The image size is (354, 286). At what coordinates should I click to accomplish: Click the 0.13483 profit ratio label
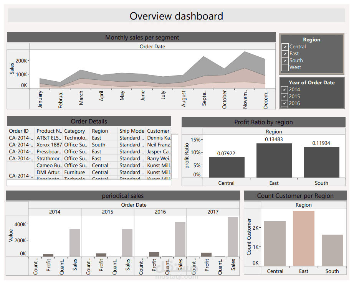tap(274, 140)
